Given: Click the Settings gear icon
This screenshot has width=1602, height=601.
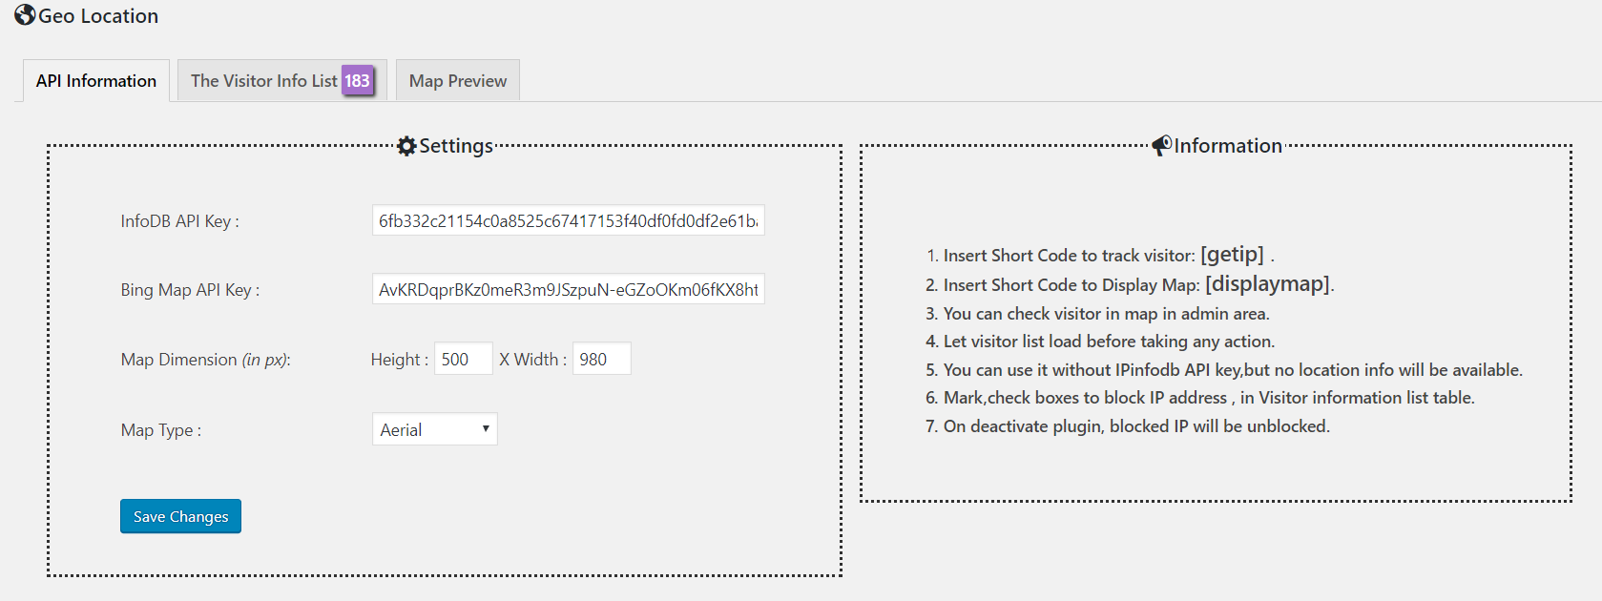Looking at the screenshot, I should point(407,146).
